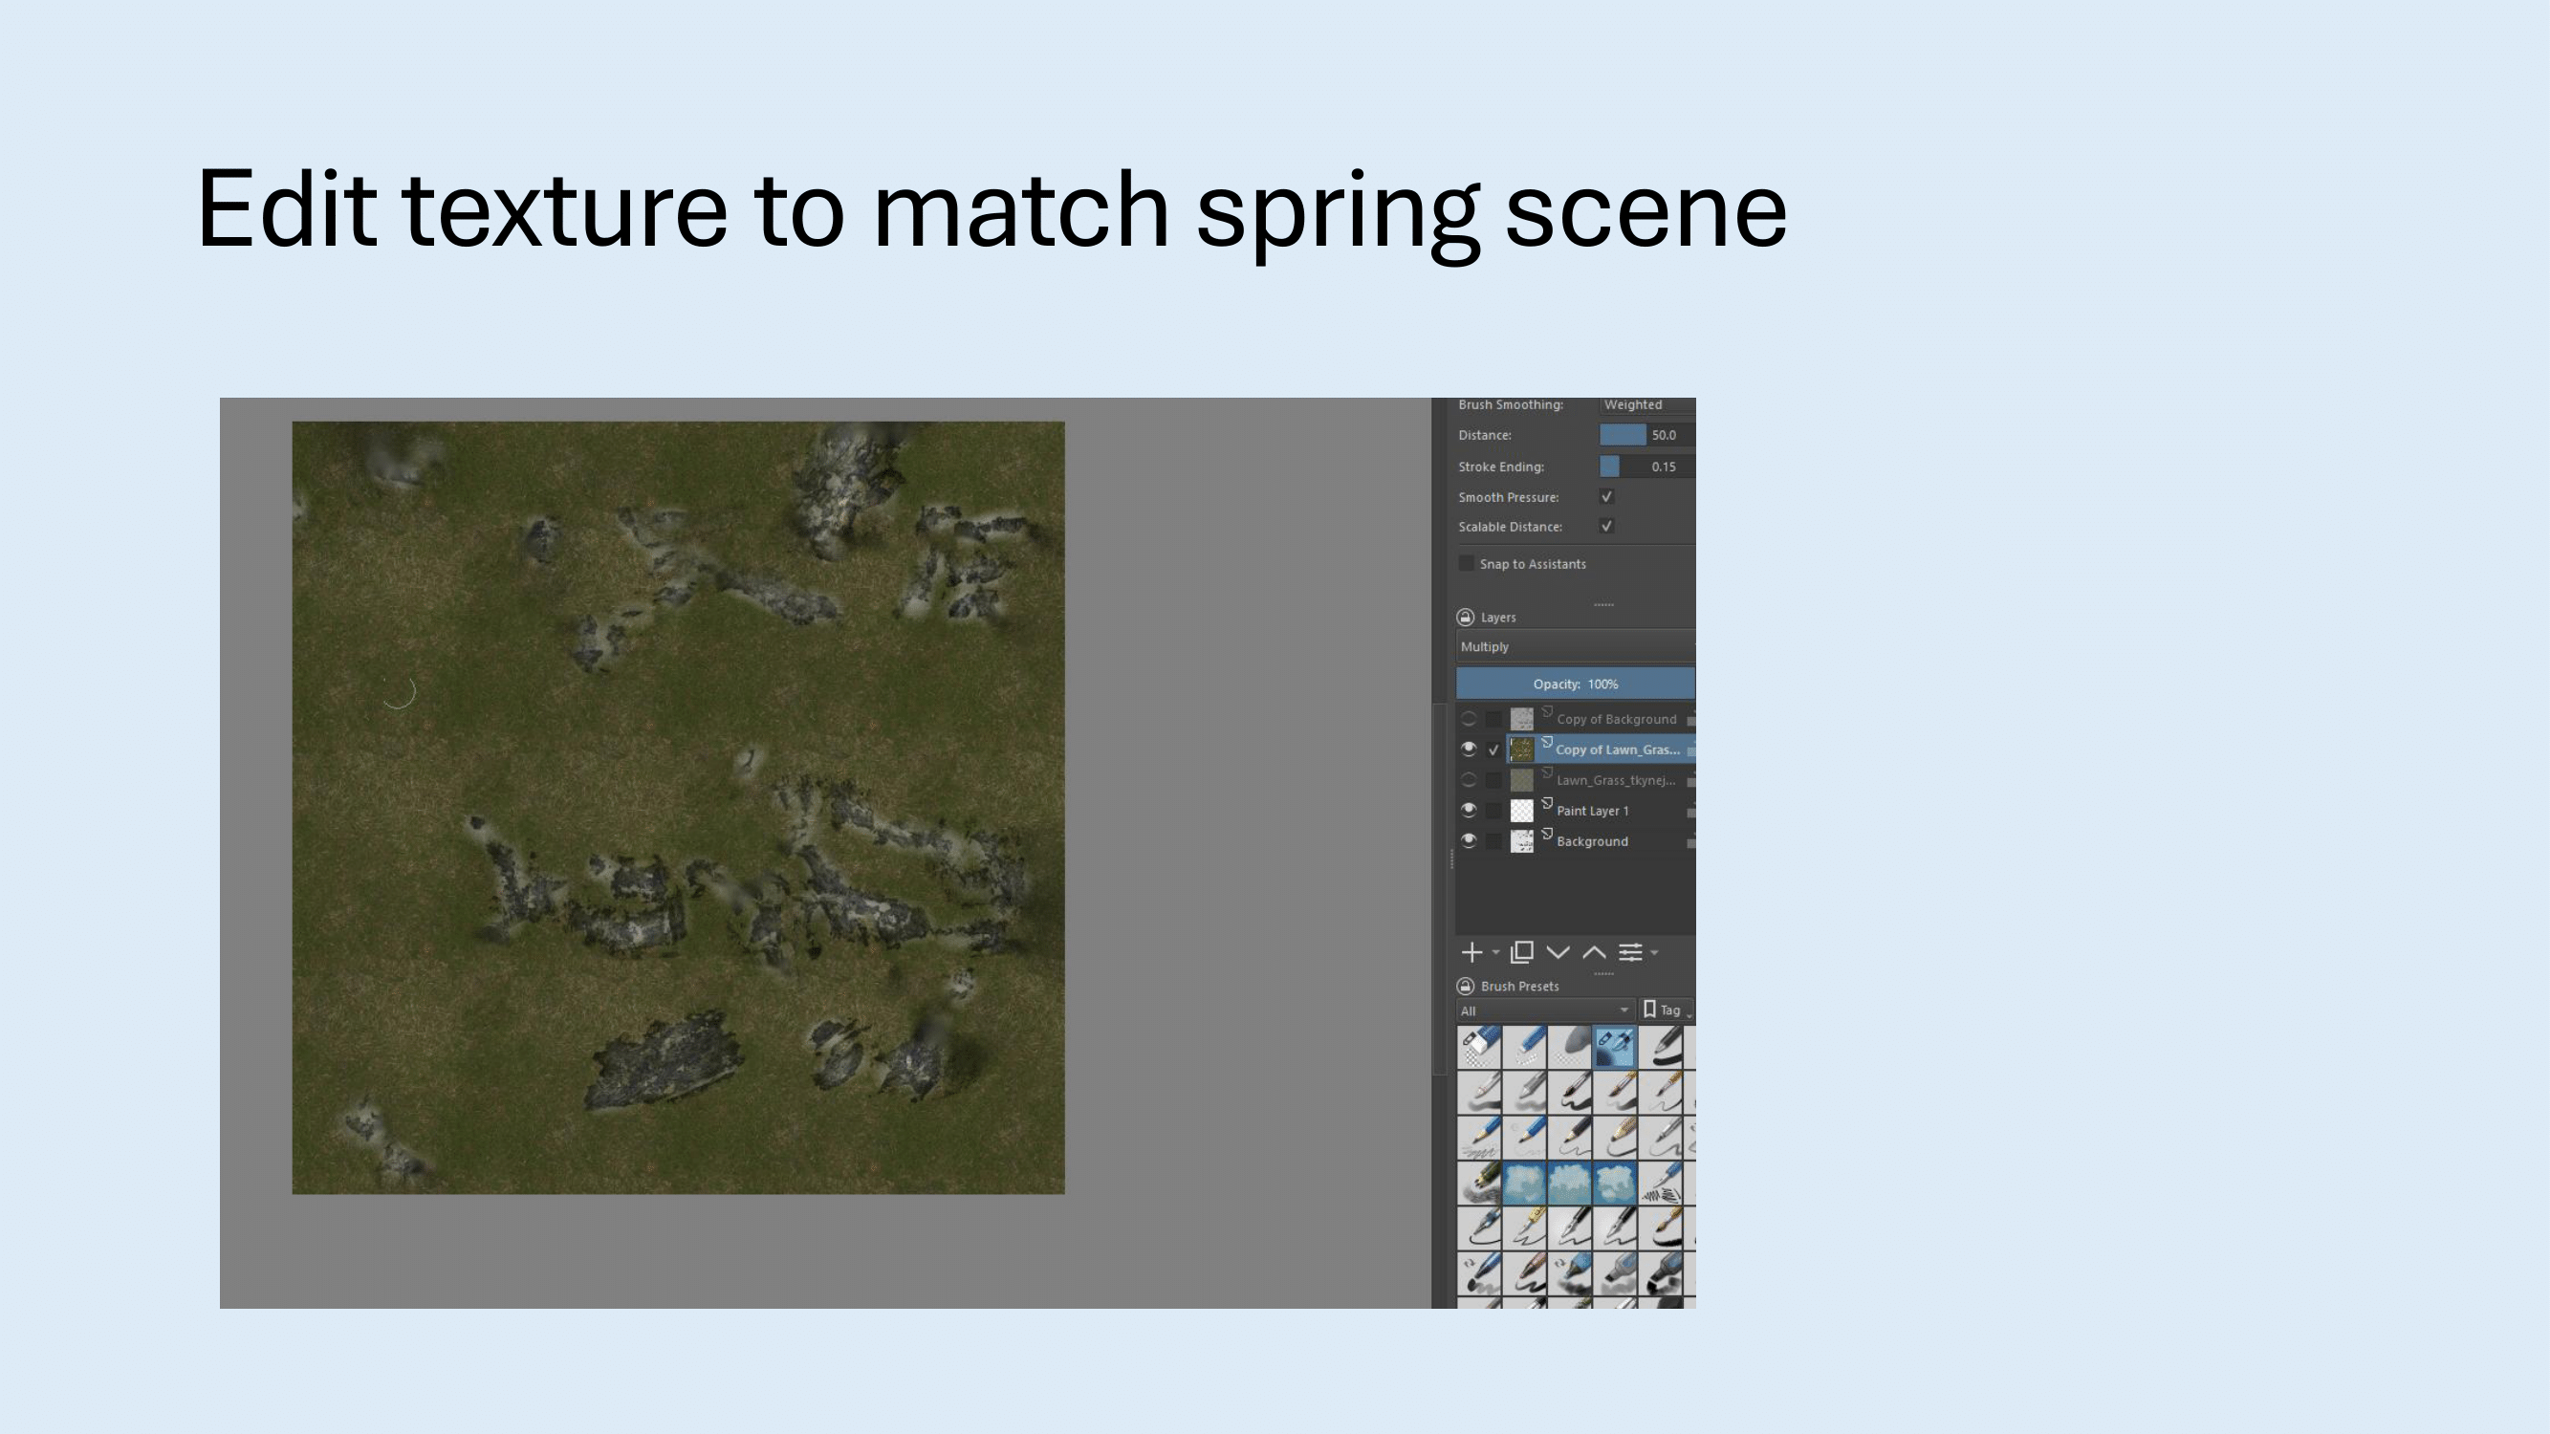The height and width of the screenshot is (1434, 2550).
Task: Uncheck the checkbox on Copy of Lawn_Gras layer
Action: pyautogui.click(x=1493, y=750)
